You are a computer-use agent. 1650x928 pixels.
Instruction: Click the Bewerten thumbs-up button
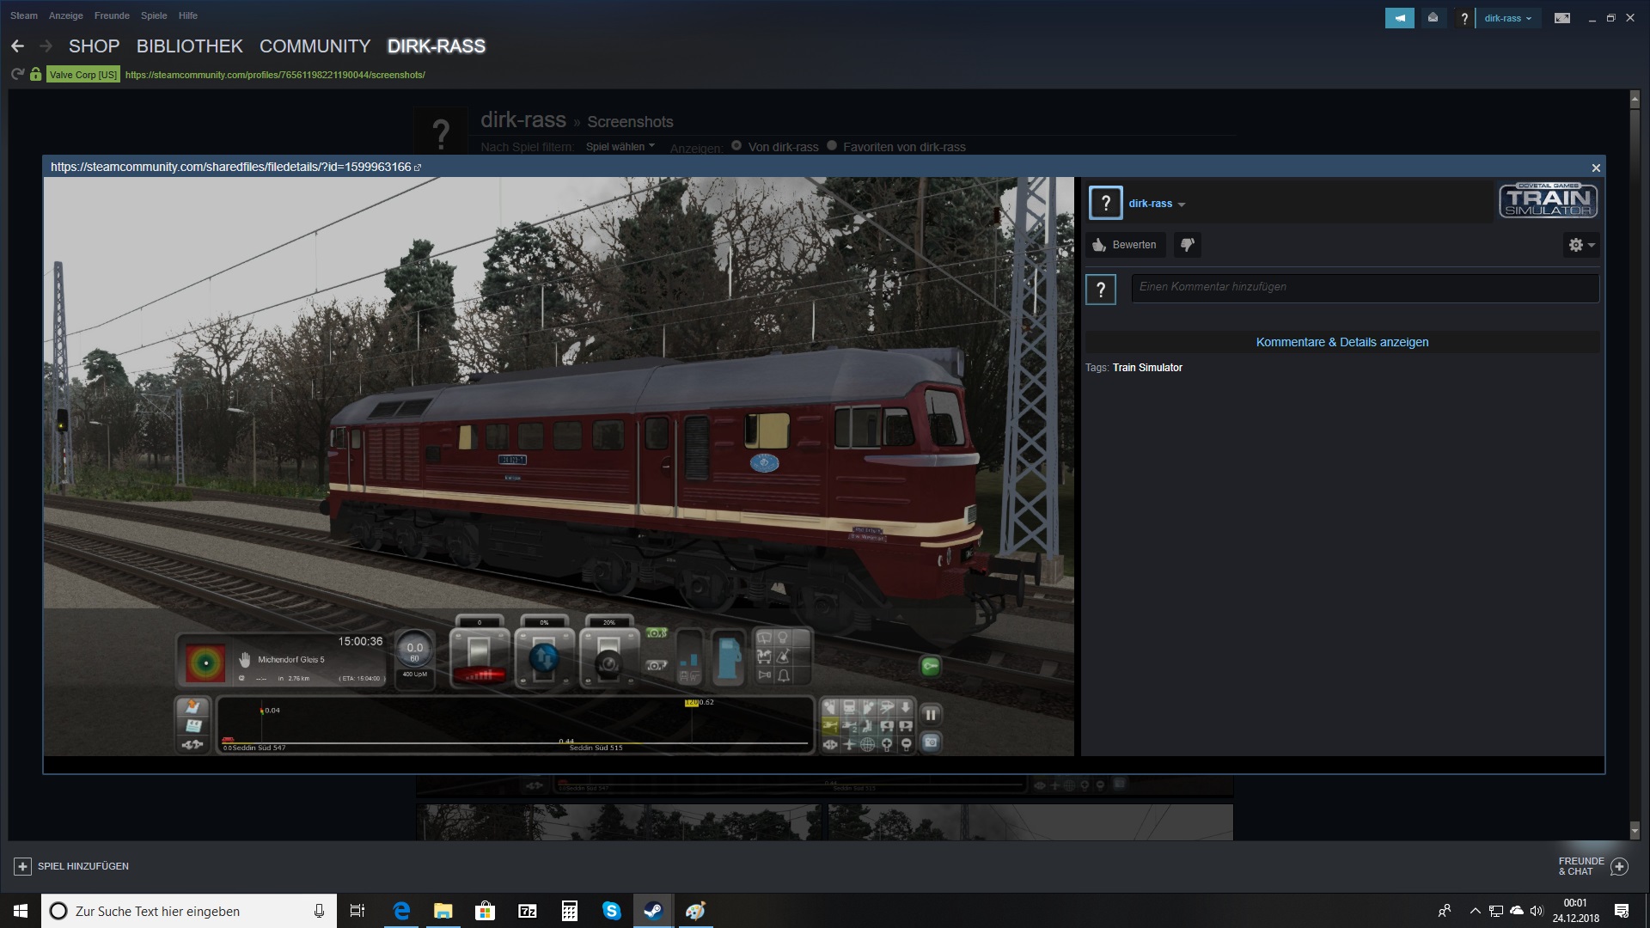pos(1125,245)
